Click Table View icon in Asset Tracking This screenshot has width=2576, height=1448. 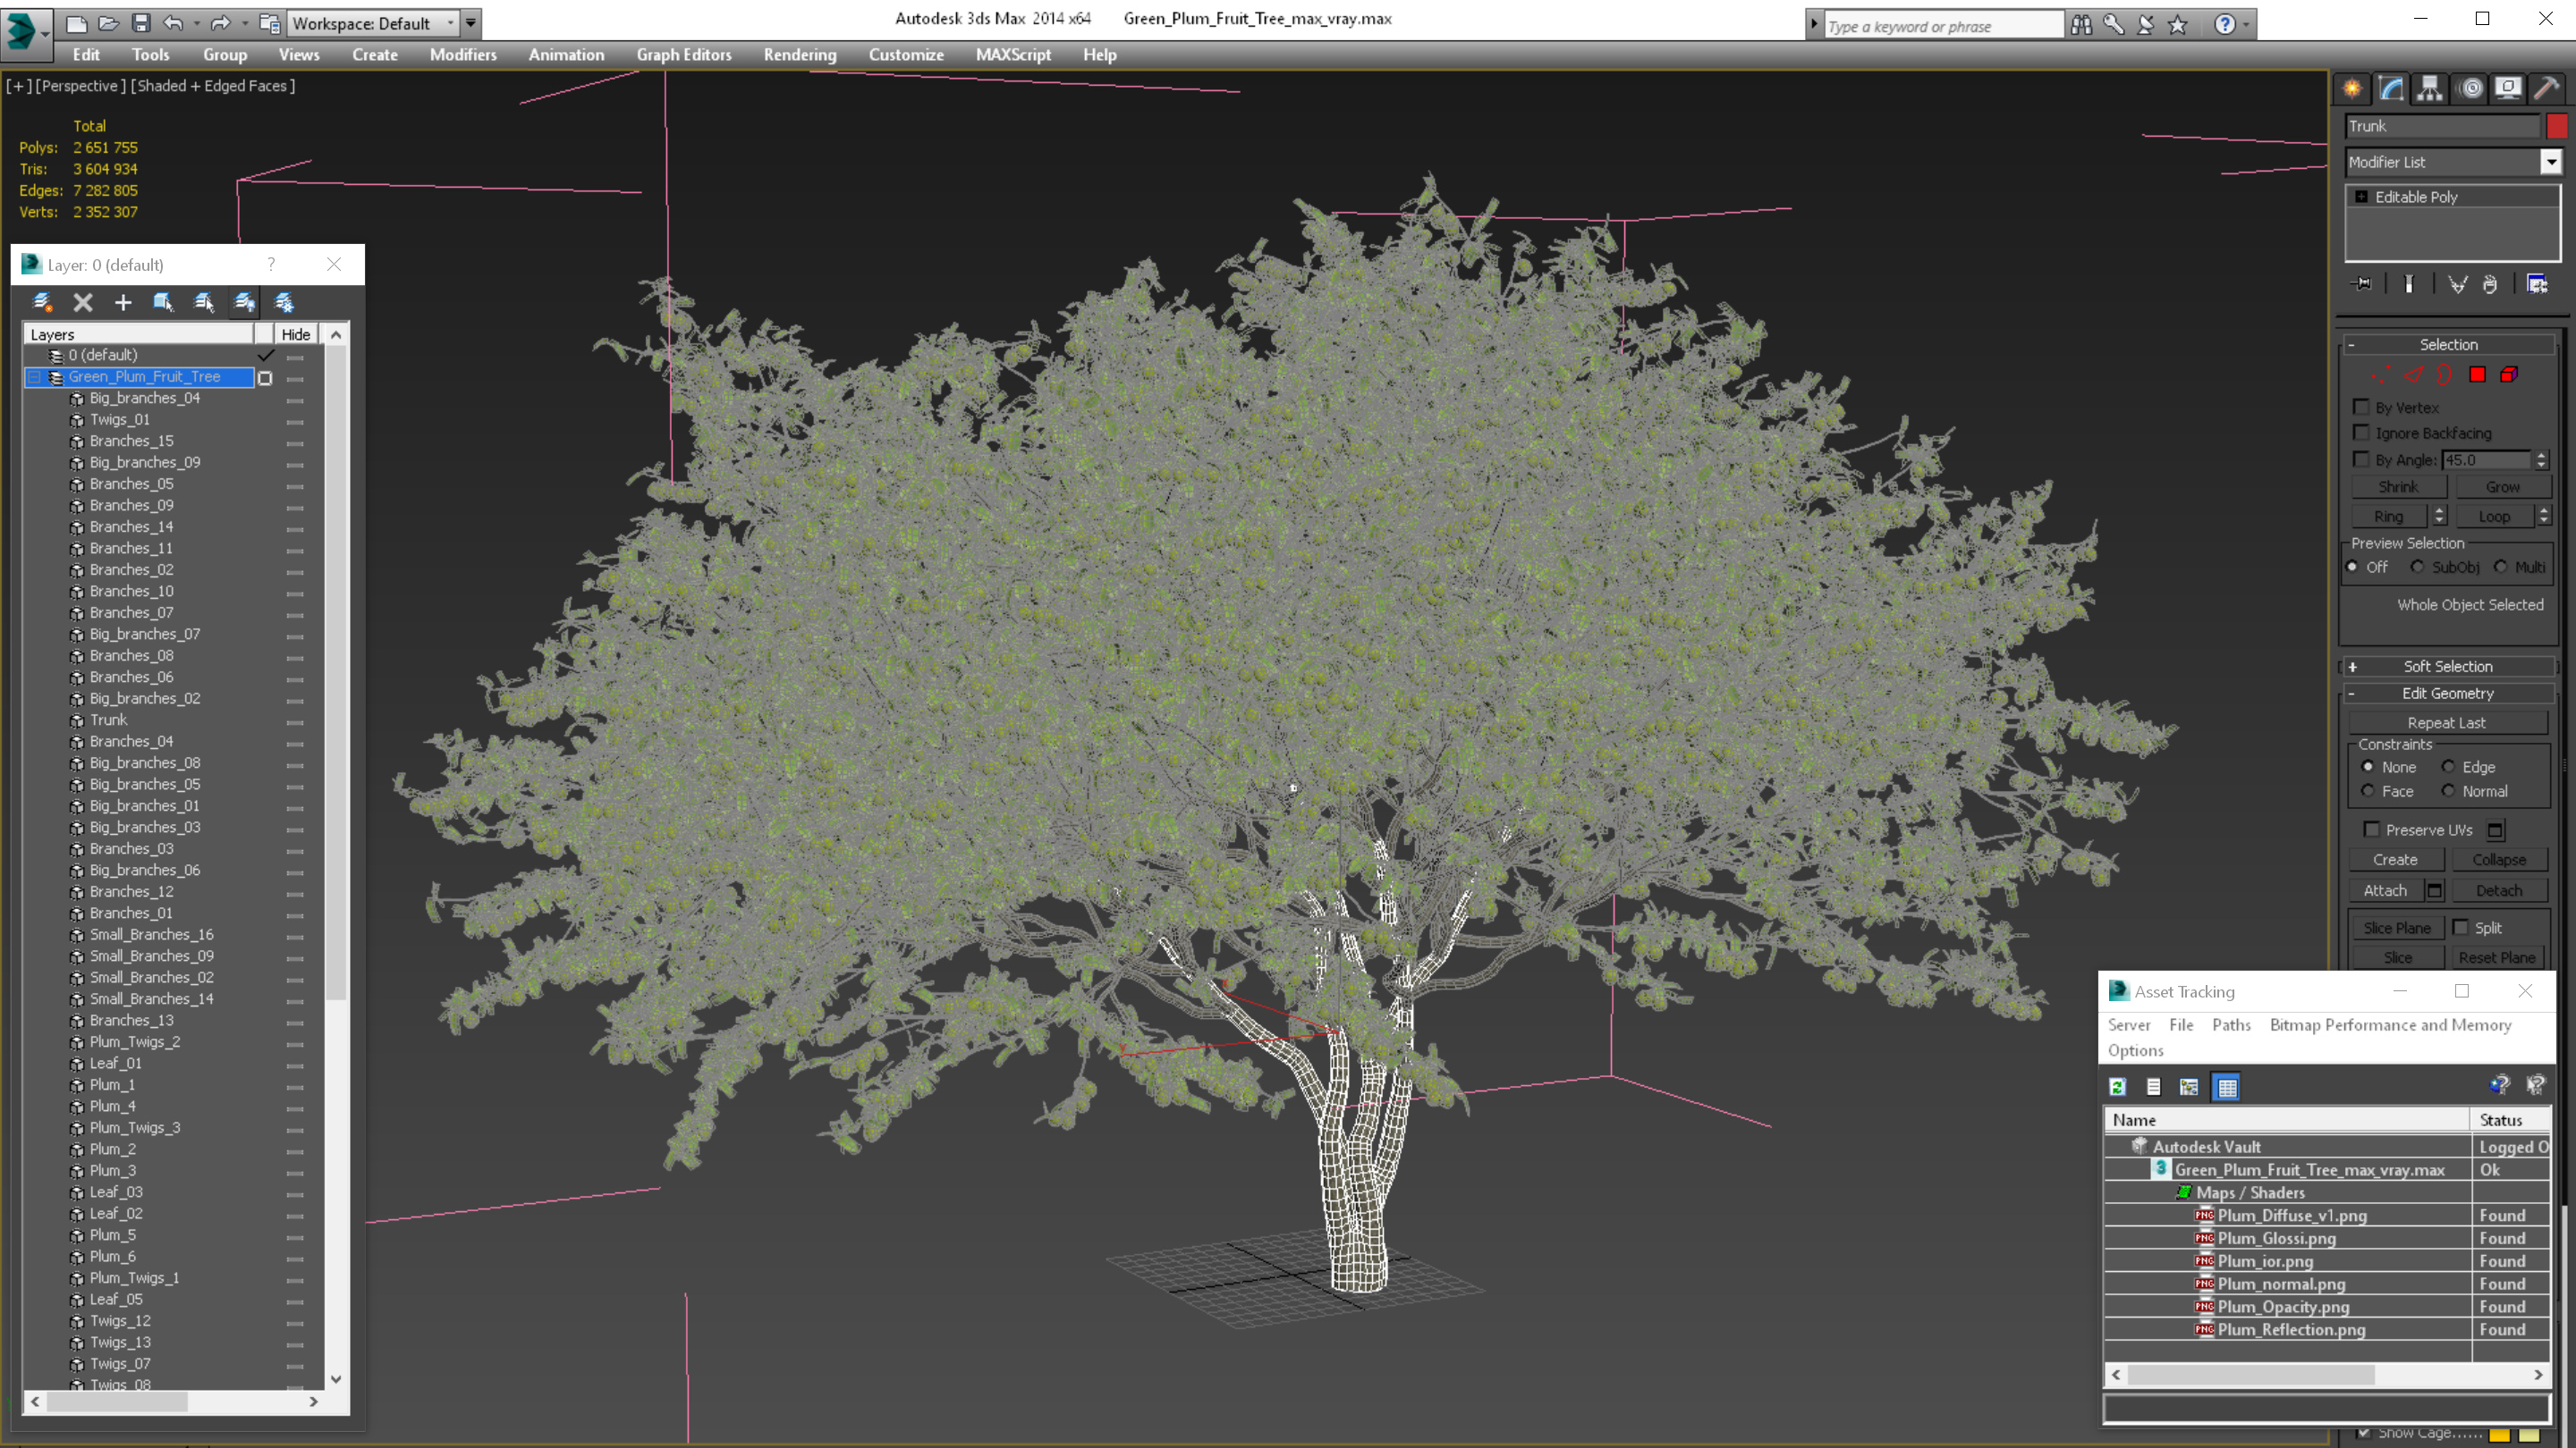(x=2227, y=1087)
